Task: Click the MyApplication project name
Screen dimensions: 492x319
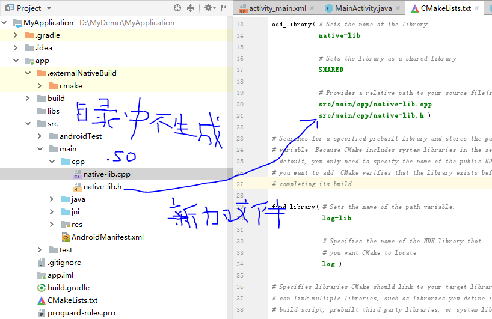Action: (48, 23)
